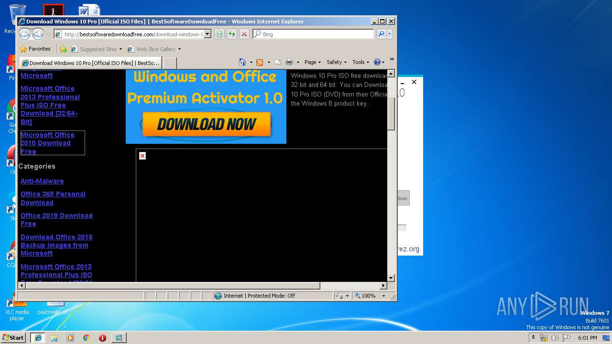Open Microsoft Office 2010 Download Free link
This screenshot has width=612, height=344.
[47, 143]
